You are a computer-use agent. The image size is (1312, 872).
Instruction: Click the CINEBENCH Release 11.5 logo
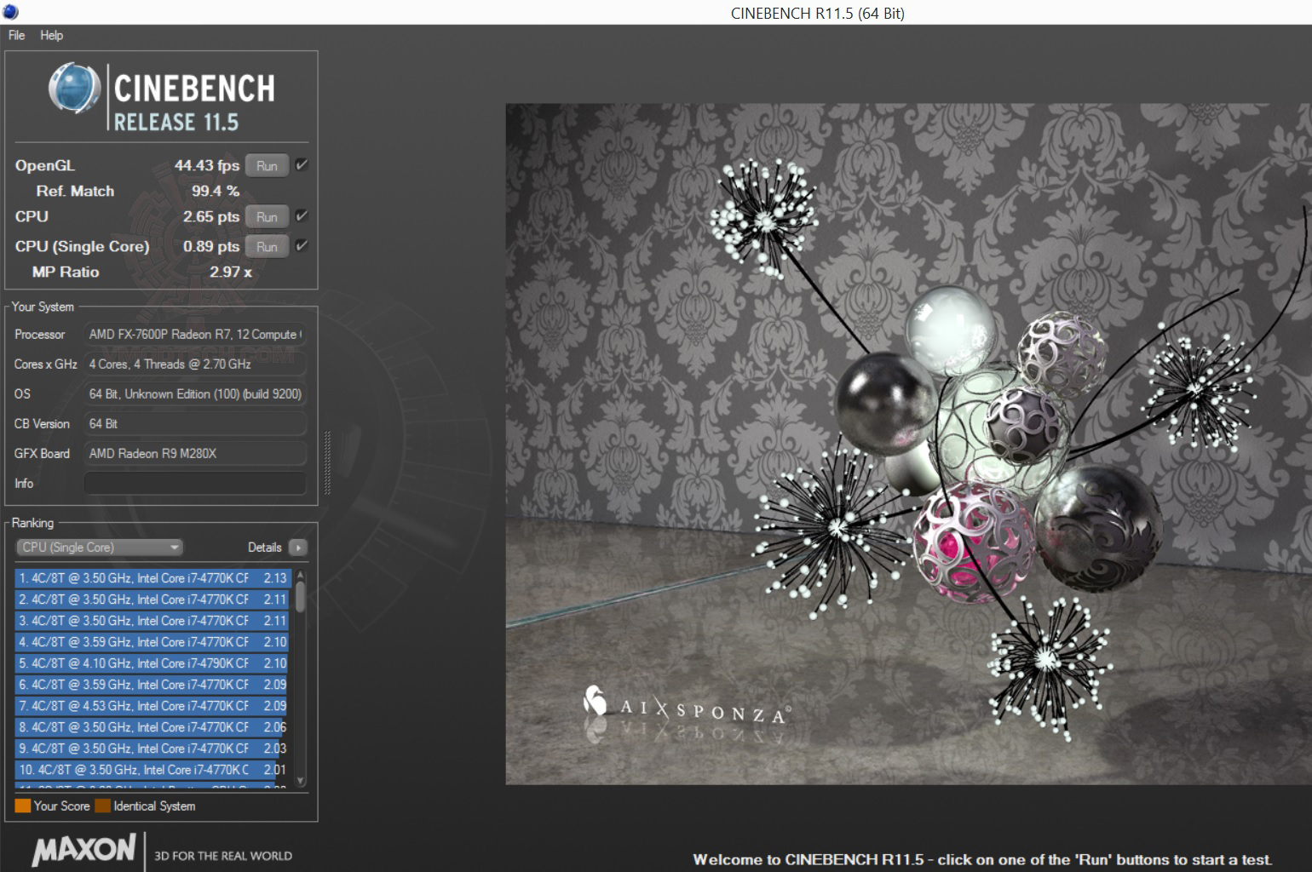[161, 98]
